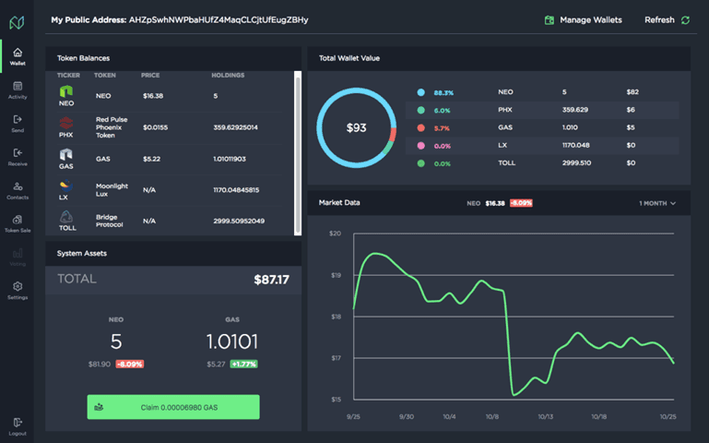Click the 6.0% PHX share value
This screenshot has height=443, width=709.
pyautogui.click(x=442, y=111)
